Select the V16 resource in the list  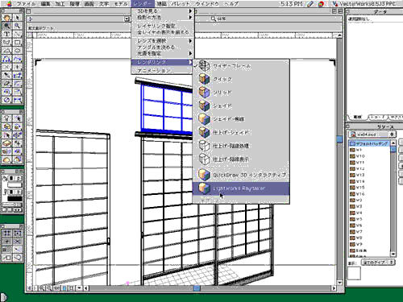pyautogui.click(x=369, y=194)
